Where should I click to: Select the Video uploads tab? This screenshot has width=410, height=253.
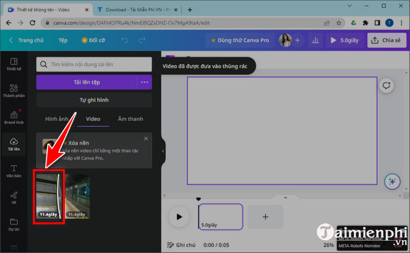[93, 119]
